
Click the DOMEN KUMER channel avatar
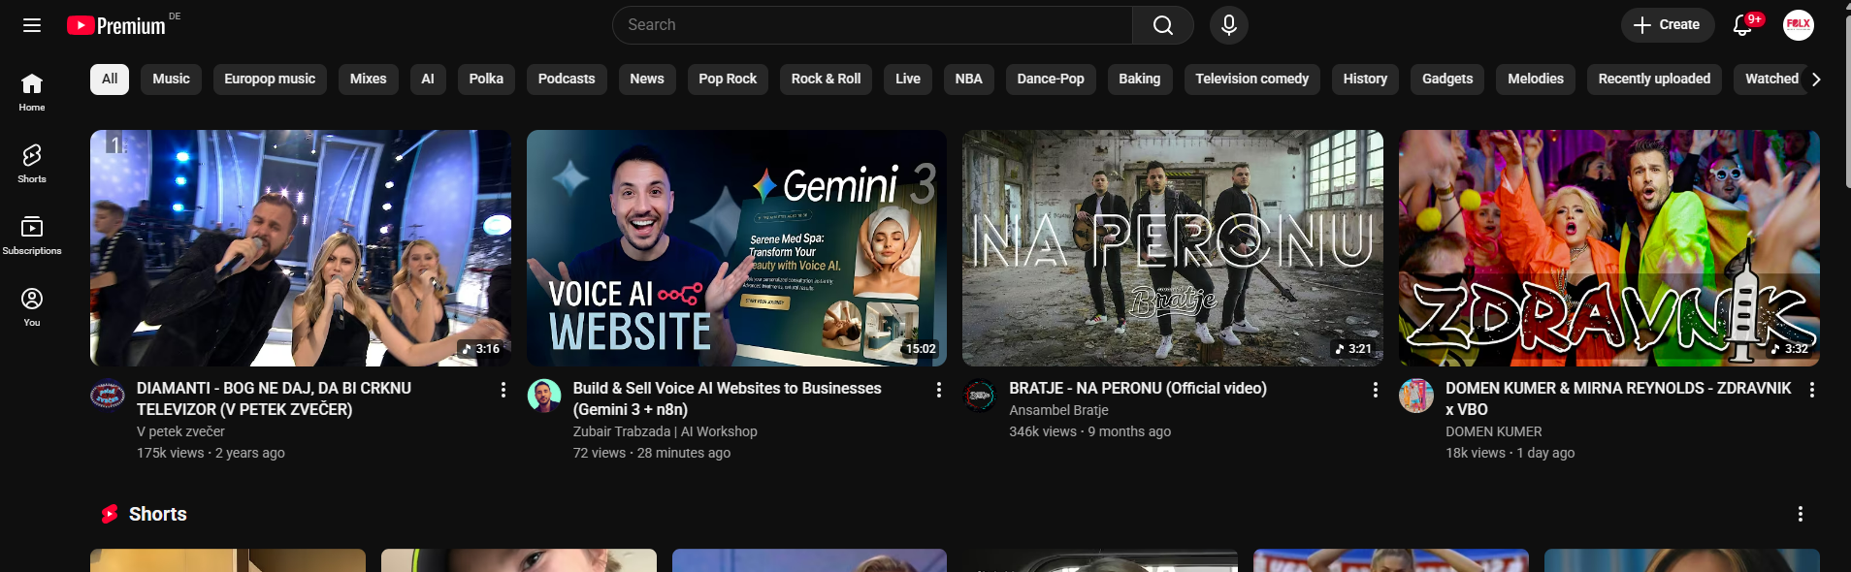(1416, 396)
